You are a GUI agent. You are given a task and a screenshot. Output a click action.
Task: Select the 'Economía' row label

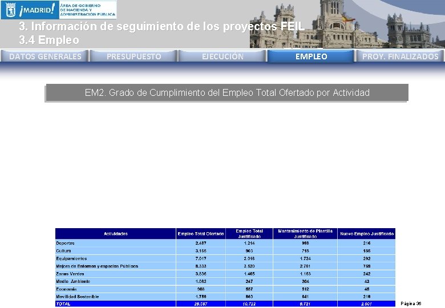pyautogui.click(x=66, y=289)
